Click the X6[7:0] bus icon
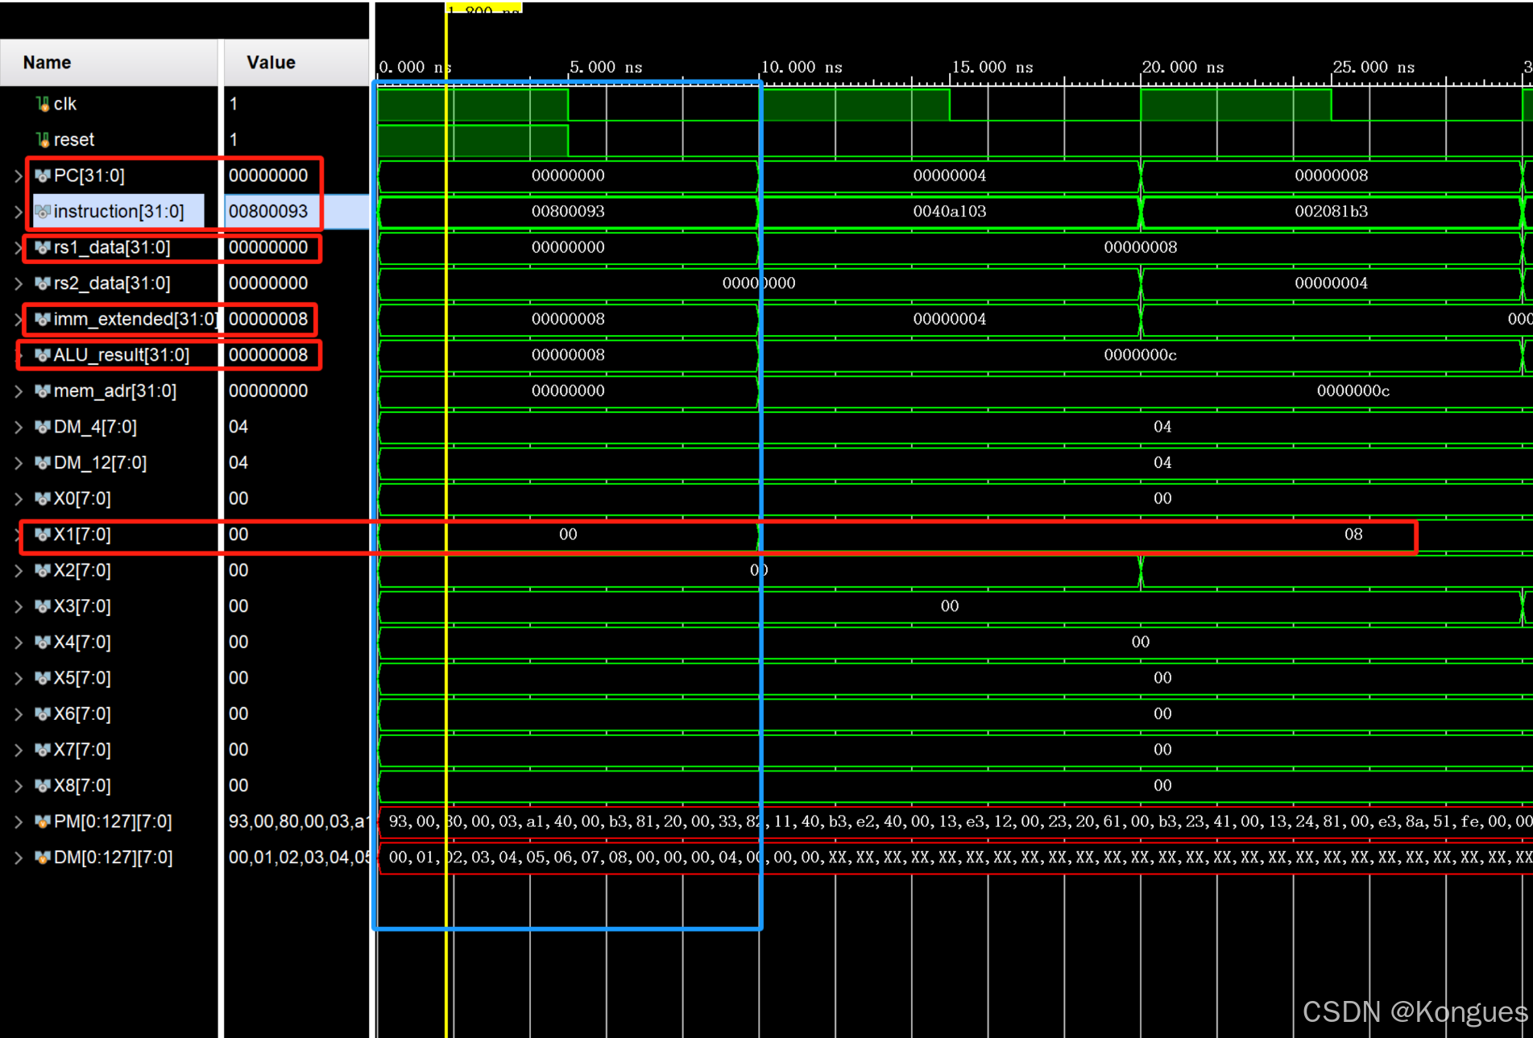Screen dimensions: 1533x1038 43,713
